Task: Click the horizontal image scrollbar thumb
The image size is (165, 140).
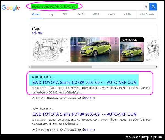Action: pyautogui.click(x=62, y=67)
